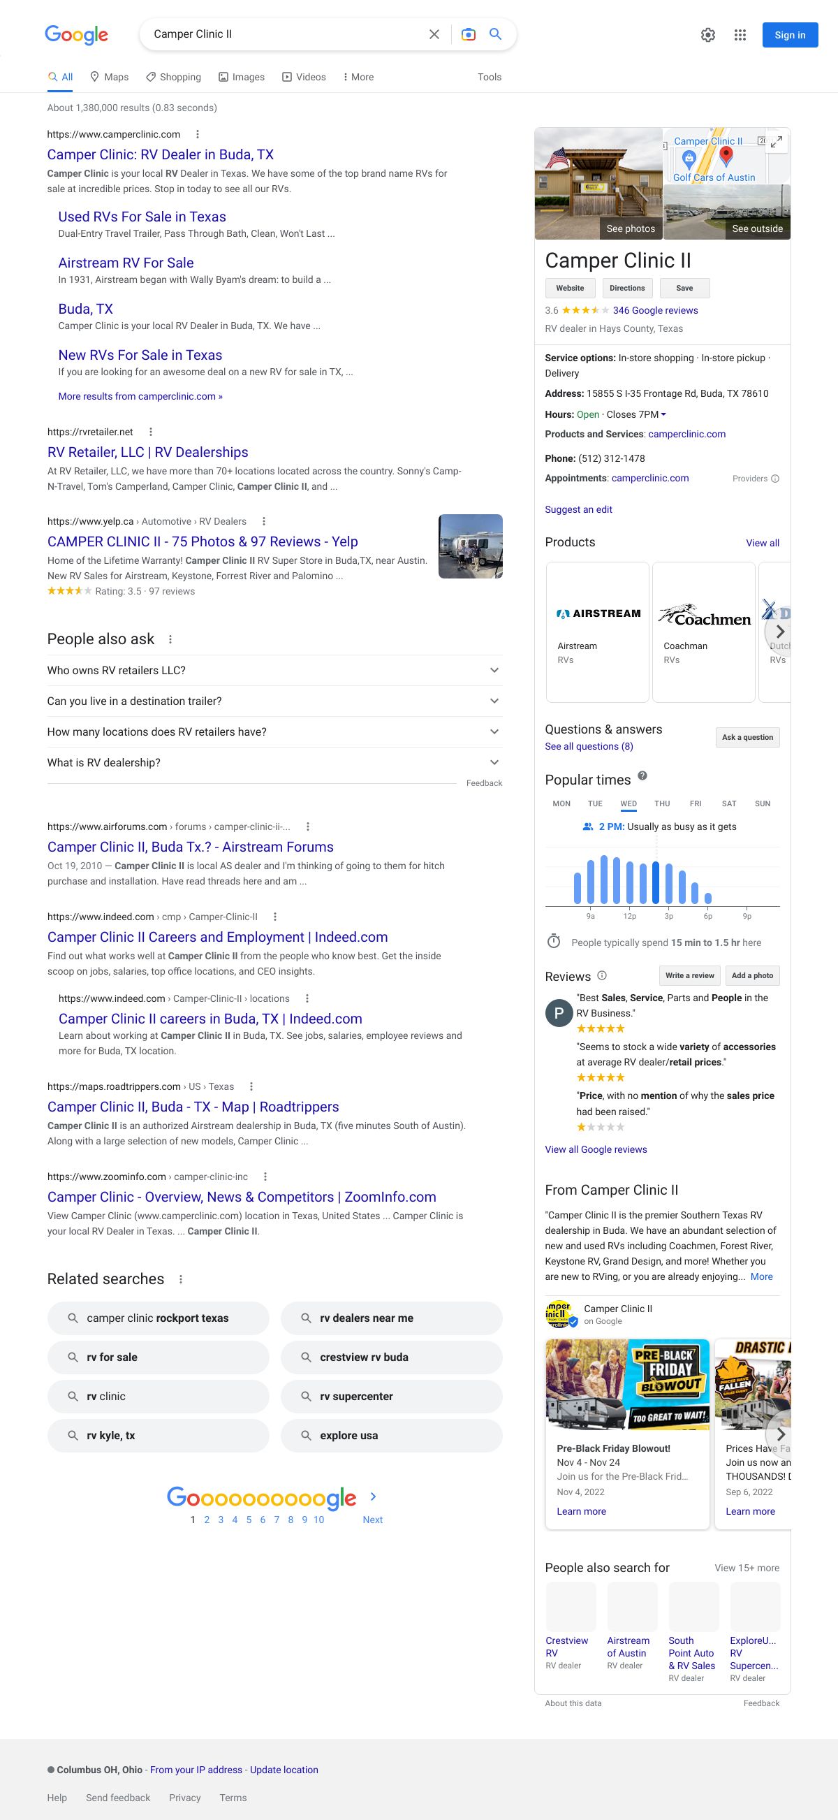Image resolution: width=838 pixels, height=1820 pixels.
Task: Open the settings gear icon
Action: (x=707, y=36)
